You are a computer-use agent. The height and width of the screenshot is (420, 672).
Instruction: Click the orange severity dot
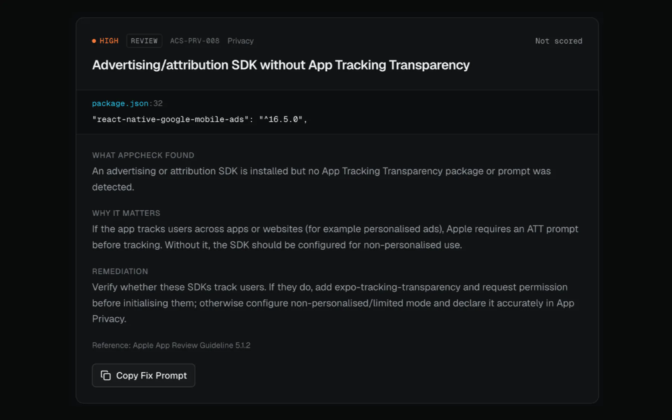94,41
